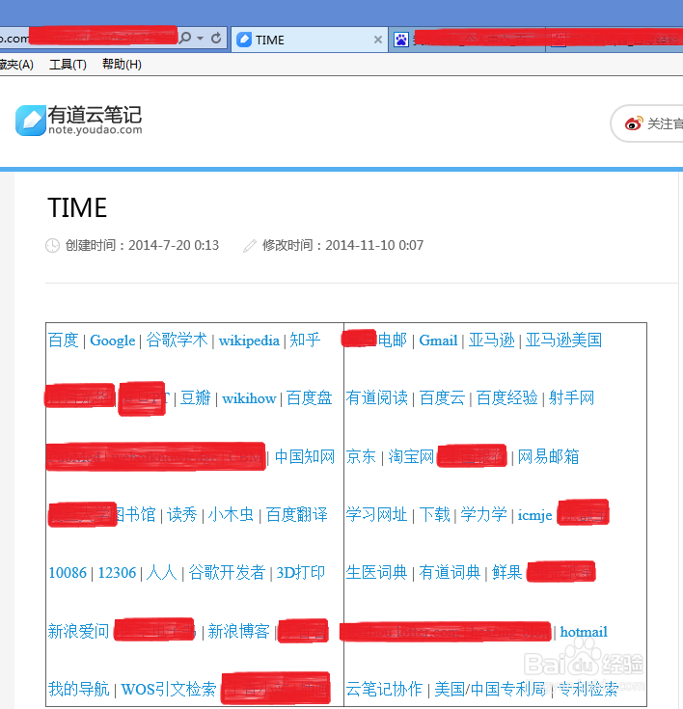683x709 pixels.
Task: Open the 美国/中国专利局 link
Action: [x=490, y=689]
